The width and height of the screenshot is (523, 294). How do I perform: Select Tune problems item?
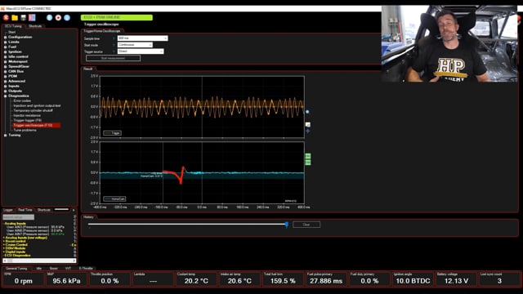25,131
